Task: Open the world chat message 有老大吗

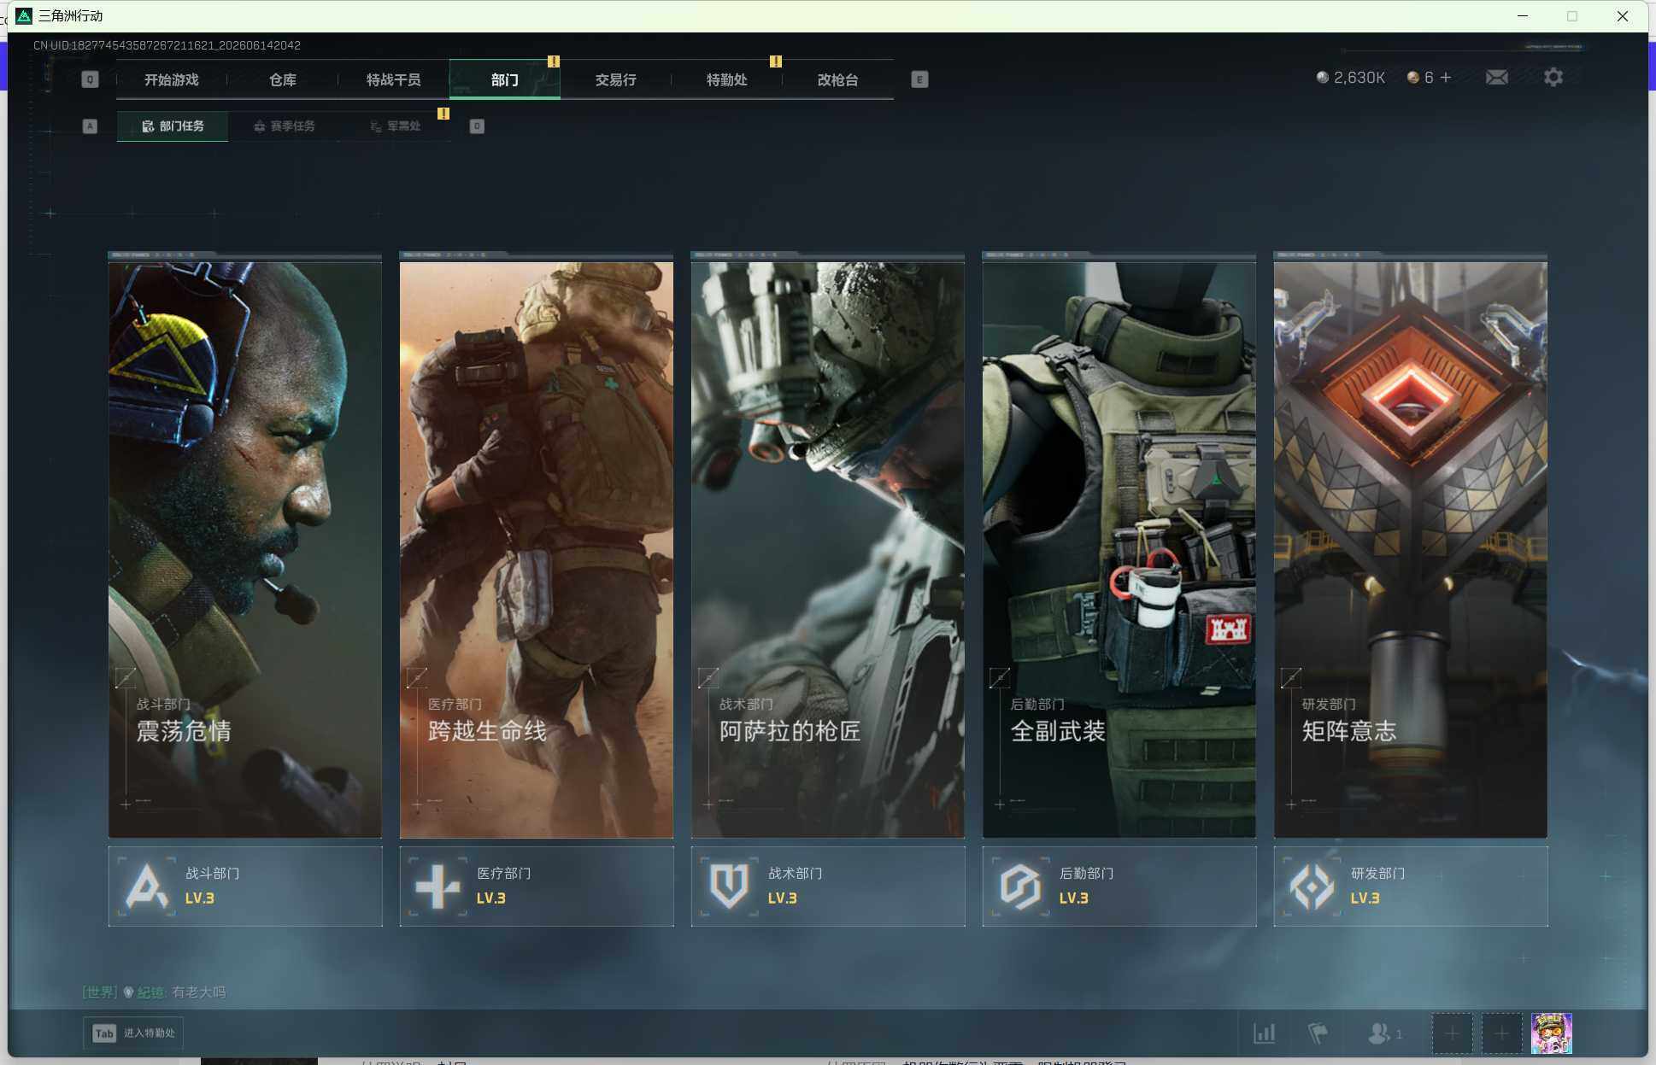Action: click(198, 992)
